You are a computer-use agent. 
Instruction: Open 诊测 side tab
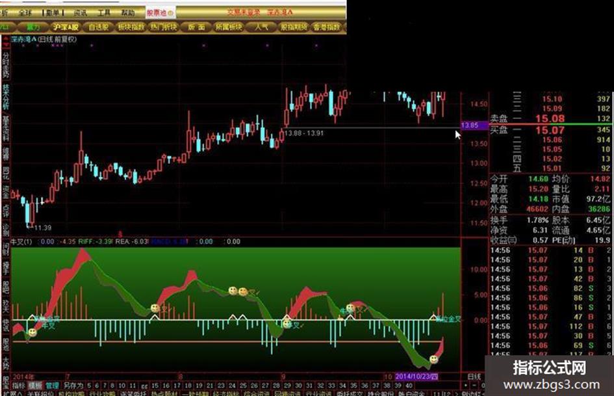point(5,229)
